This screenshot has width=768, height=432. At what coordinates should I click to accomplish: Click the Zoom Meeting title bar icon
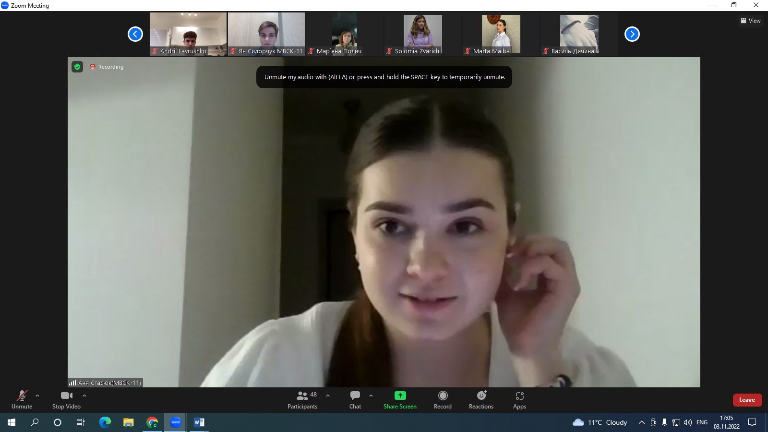5,5
